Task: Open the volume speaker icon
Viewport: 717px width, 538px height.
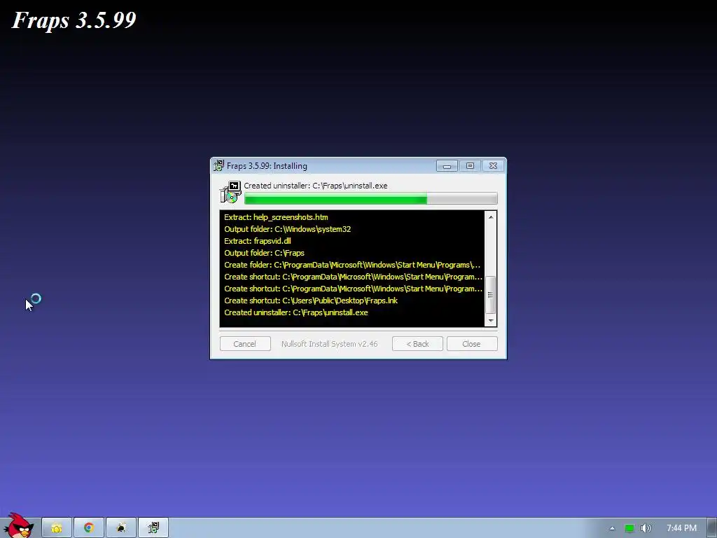Action: (646, 528)
